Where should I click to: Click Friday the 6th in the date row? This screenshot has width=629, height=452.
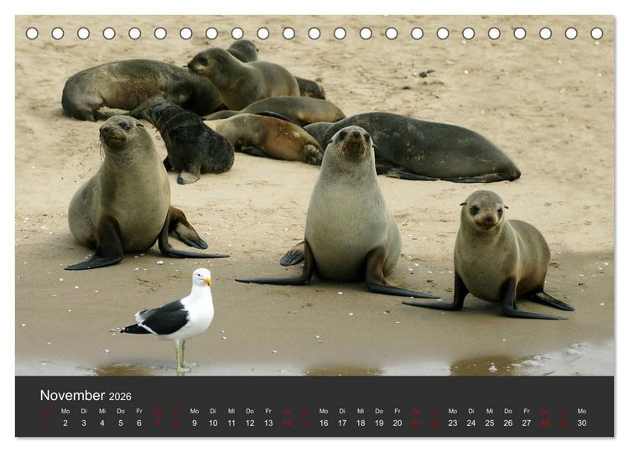coord(139,423)
